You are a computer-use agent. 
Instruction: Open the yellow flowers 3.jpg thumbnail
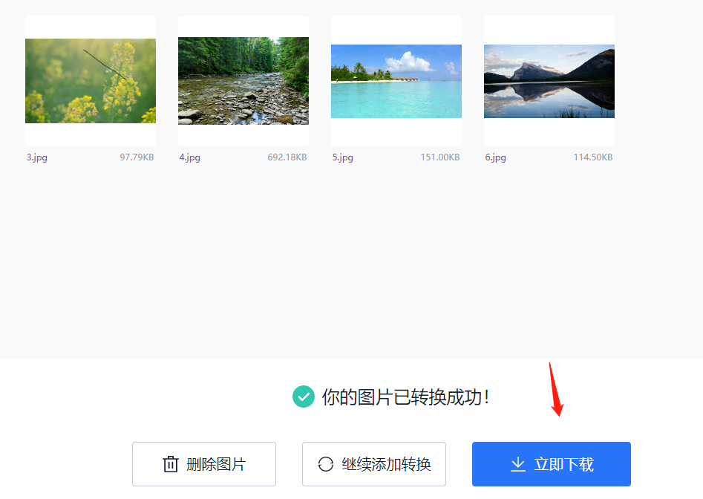[x=91, y=81]
